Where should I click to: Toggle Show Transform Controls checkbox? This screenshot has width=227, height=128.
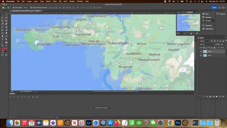[31, 8]
